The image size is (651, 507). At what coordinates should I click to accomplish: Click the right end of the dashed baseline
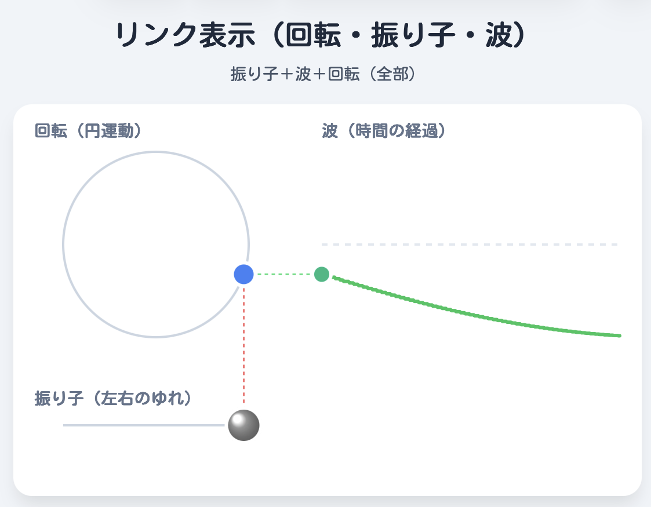tap(616, 245)
